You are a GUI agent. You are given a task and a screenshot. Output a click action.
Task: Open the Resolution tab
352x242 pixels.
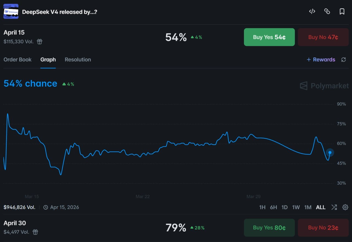coord(78,60)
